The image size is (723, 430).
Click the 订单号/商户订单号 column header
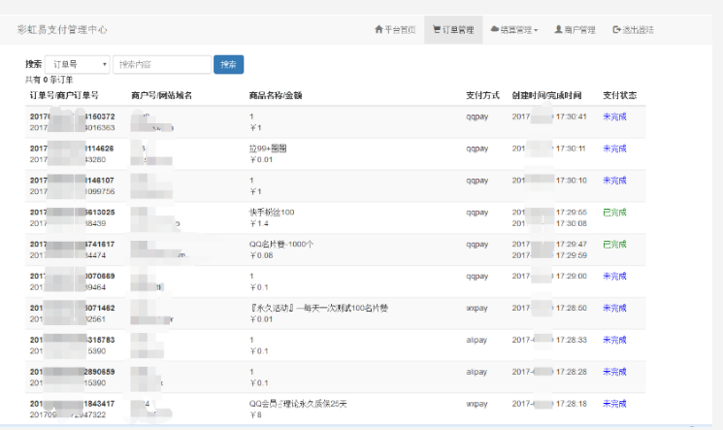click(64, 95)
